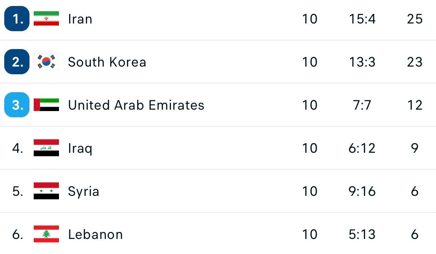This screenshot has width=436, height=254.
Task: Select the light blue rank 3 badge
Action: click(17, 105)
